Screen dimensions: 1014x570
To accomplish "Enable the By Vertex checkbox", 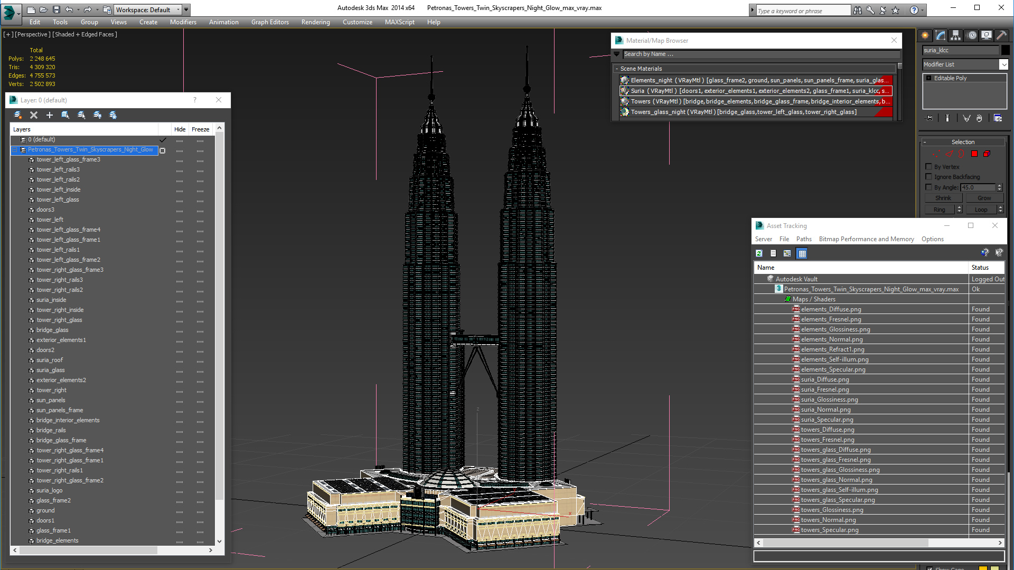I will [x=929, y=167].
